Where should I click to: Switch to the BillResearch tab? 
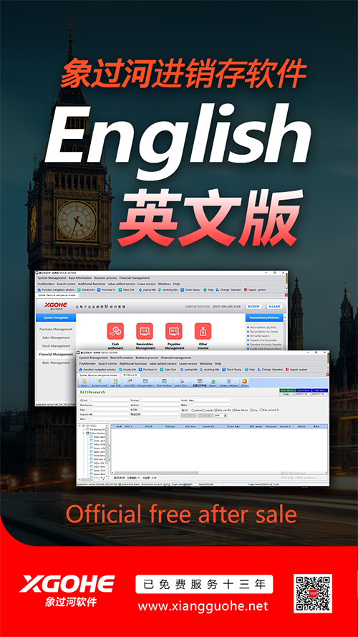(x=129, y=375)
